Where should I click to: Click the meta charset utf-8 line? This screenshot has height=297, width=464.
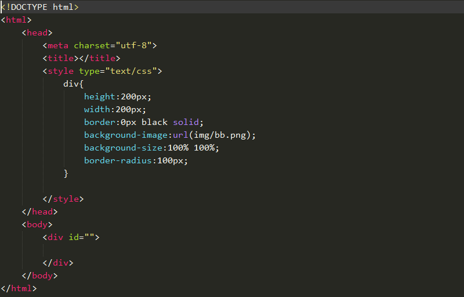pos(100,45)
